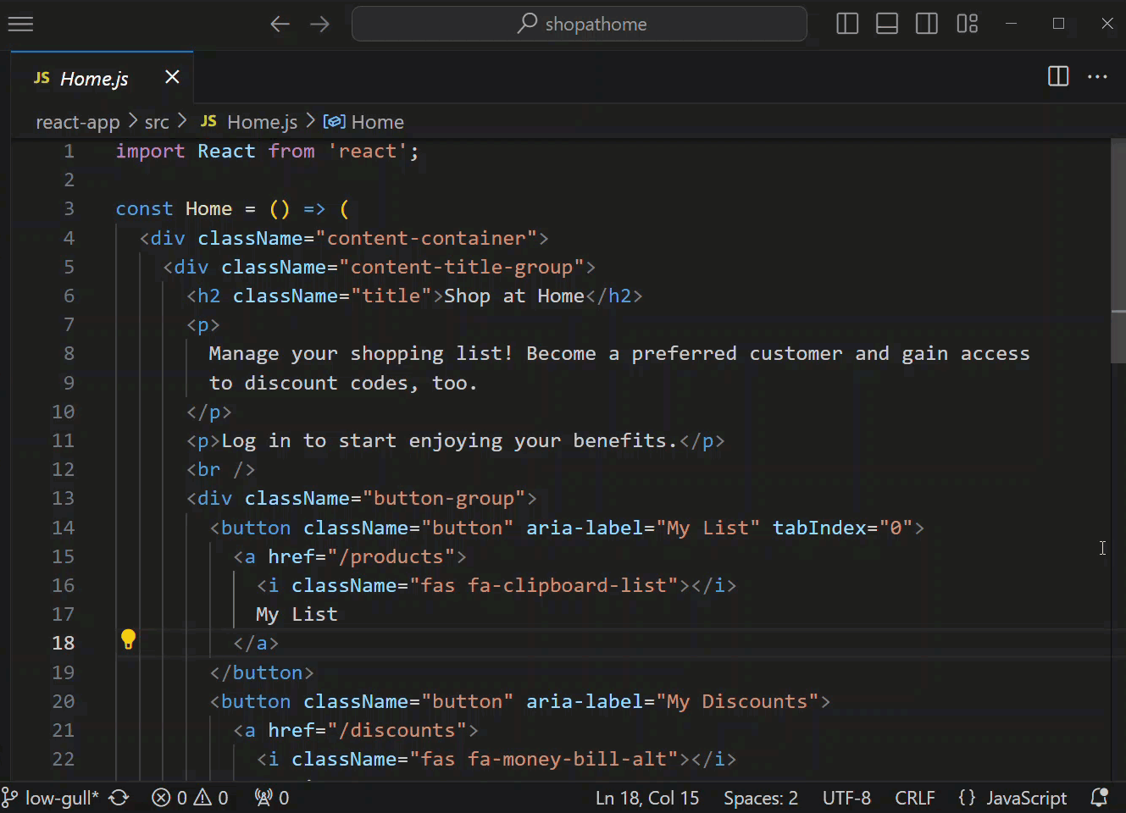Image resolution: width=1126 pixels, height=813 pixels.
Task: Select the Home.js tab
Action: click(93, 78)
